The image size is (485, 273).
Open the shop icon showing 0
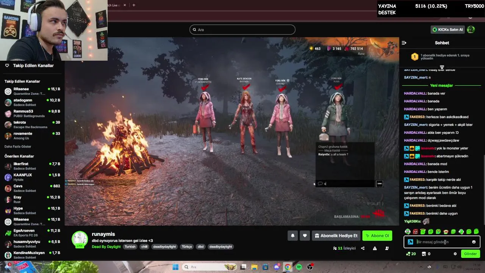(x=426, y=254)
